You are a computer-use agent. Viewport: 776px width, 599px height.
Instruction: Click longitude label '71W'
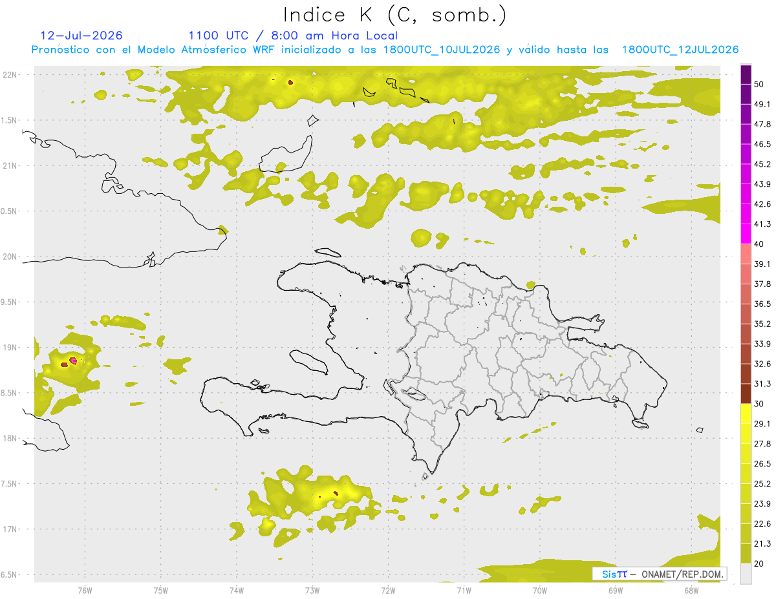[464, 591]
